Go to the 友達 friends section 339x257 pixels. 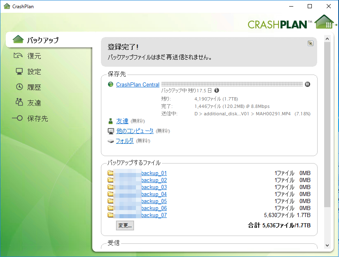click(34, 103)
